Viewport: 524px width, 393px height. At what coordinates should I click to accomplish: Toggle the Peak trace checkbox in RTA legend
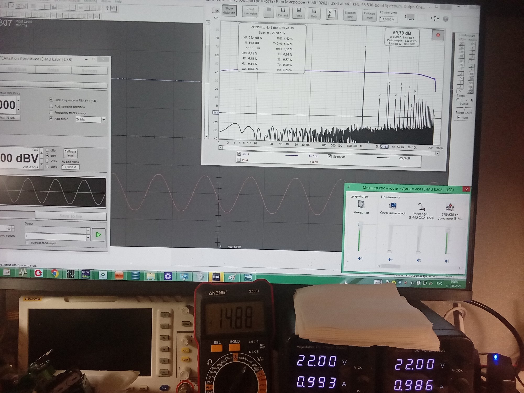pos(239,160)
